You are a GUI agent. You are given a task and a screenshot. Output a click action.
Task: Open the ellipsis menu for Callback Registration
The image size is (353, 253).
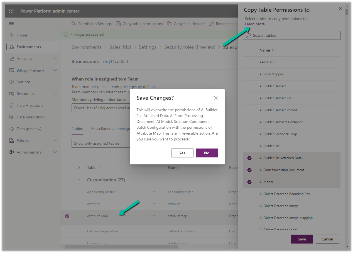[153, 231]
